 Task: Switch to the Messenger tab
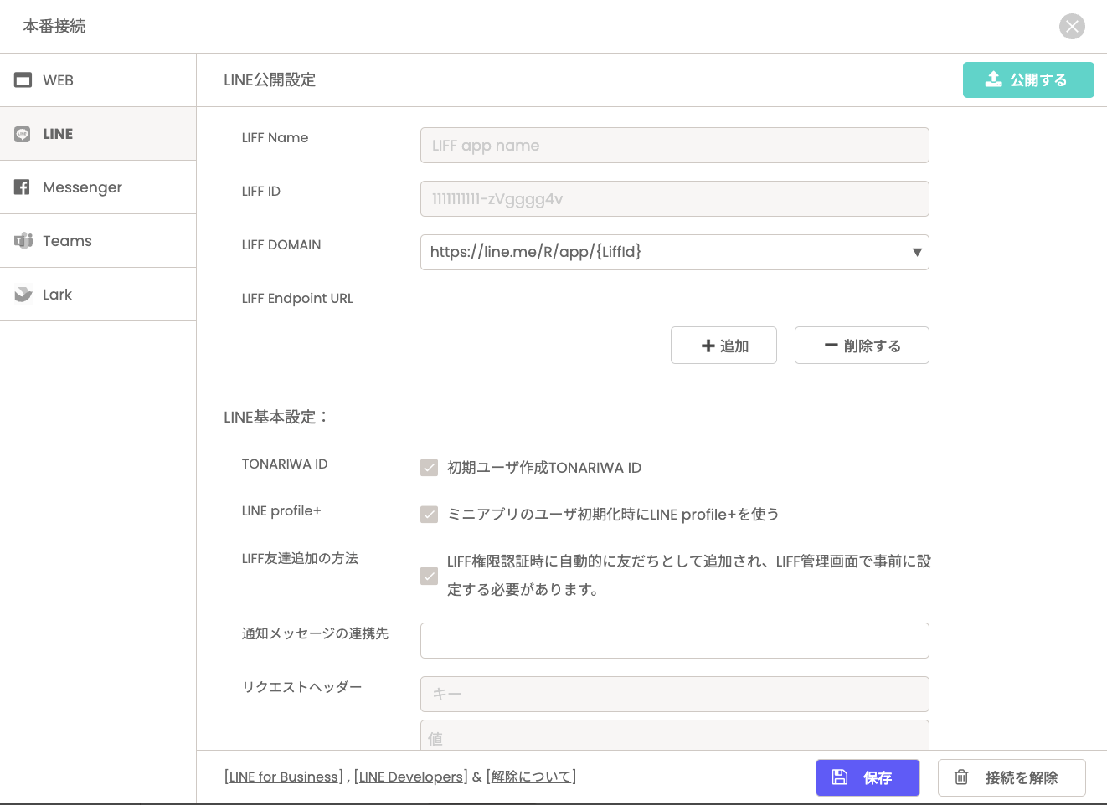pyautogui.click(x=82, y=187)
